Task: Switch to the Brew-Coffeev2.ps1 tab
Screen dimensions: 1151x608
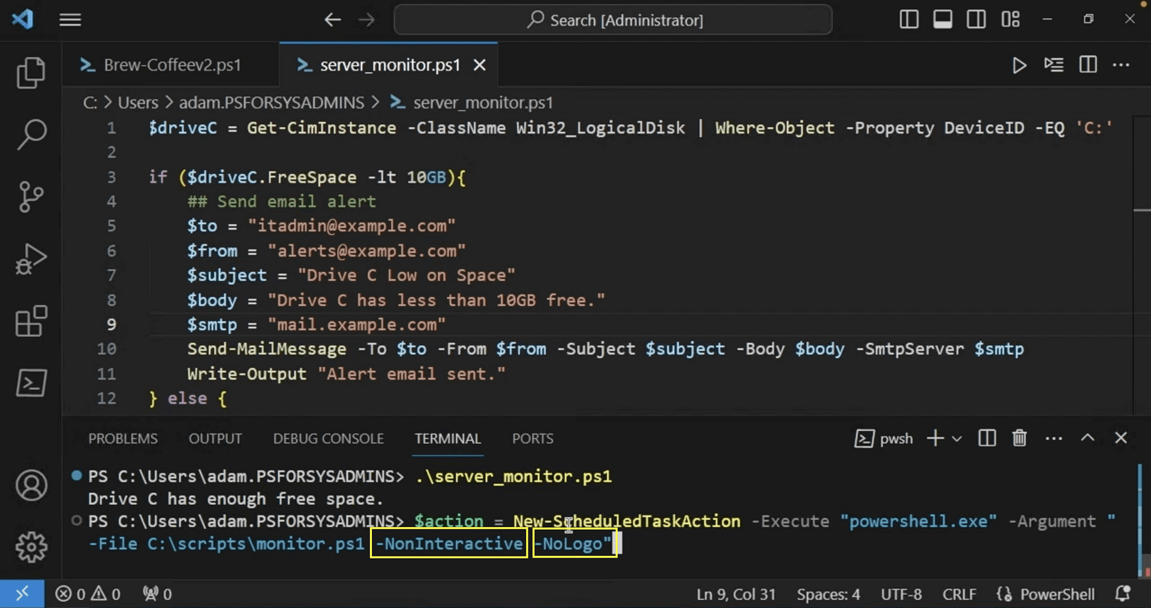Action: (171, 65)
